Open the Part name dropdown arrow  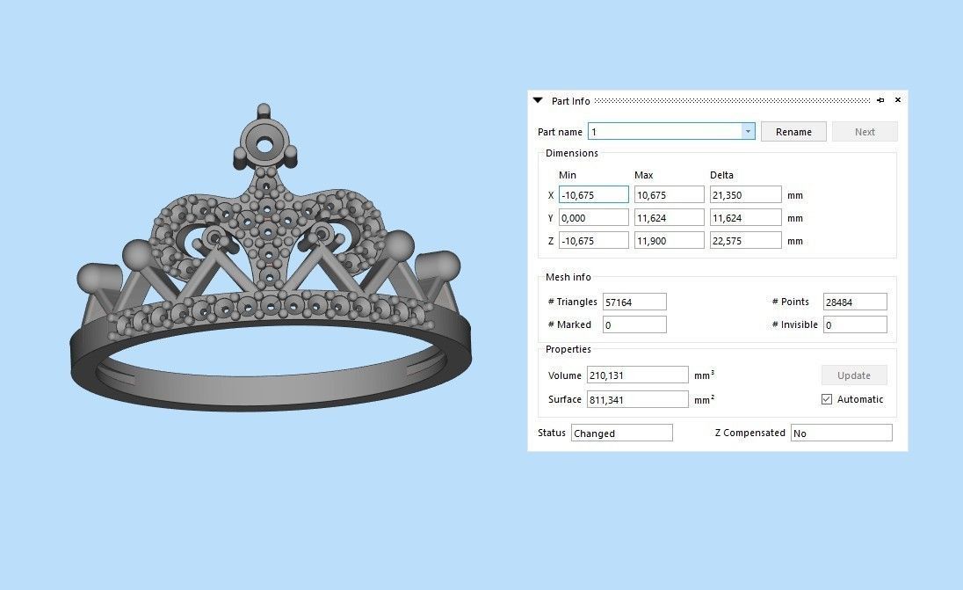[748, 132]
